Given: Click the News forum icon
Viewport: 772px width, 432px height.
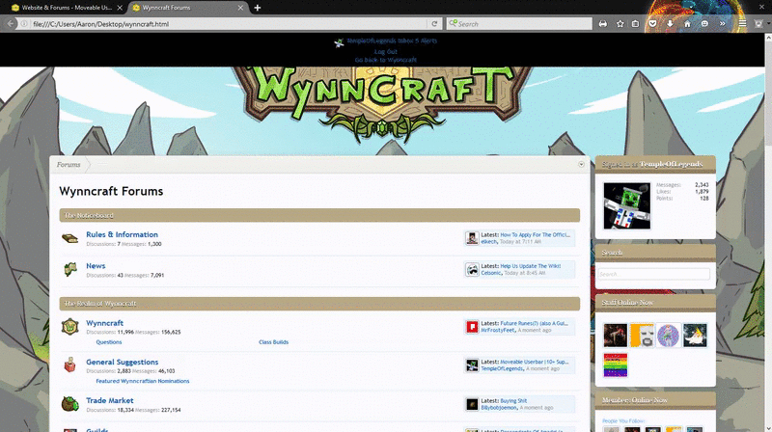Looking at the screenshot, I should (69, 270).
